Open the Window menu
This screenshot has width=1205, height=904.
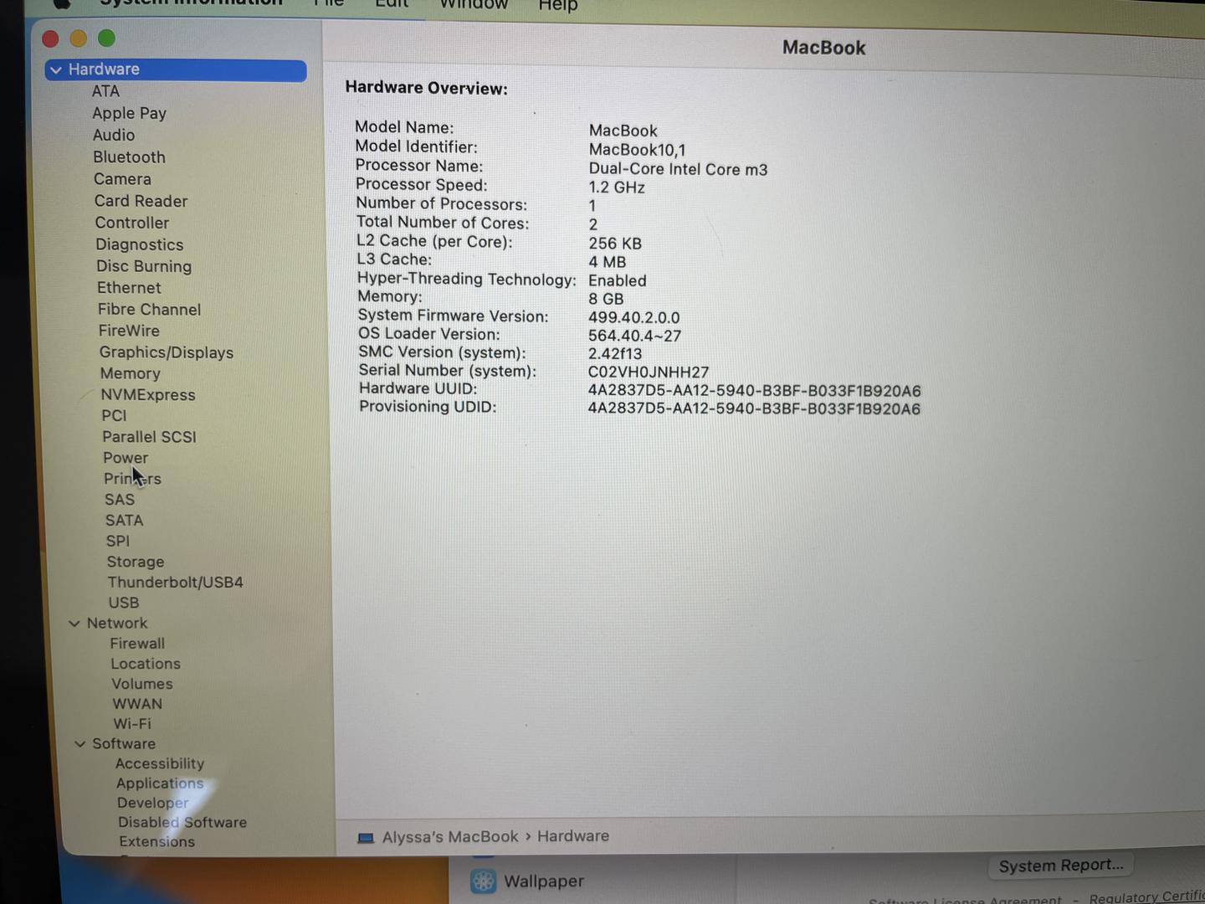tap(474, 5)
